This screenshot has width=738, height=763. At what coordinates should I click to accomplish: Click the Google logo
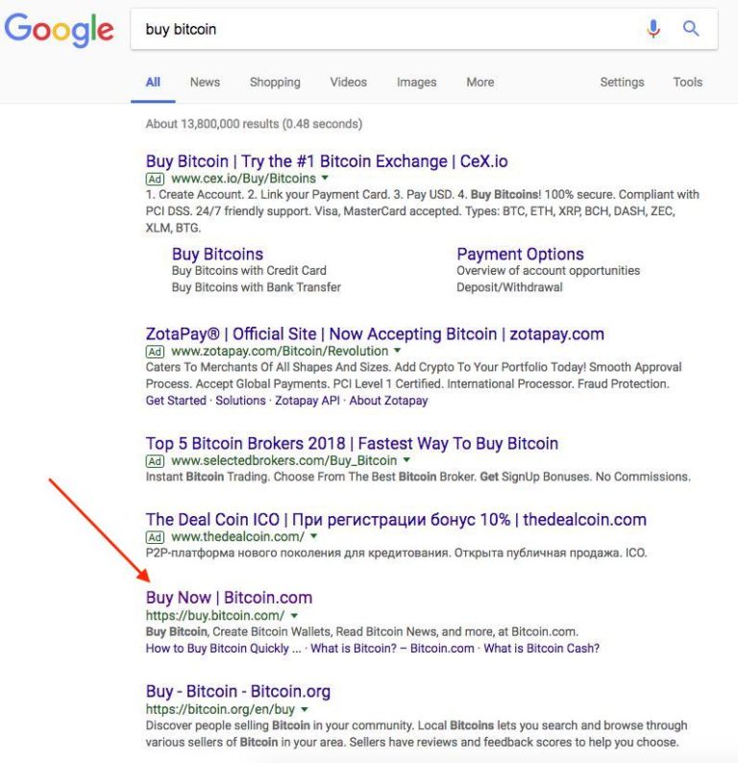tap(60, 30)
